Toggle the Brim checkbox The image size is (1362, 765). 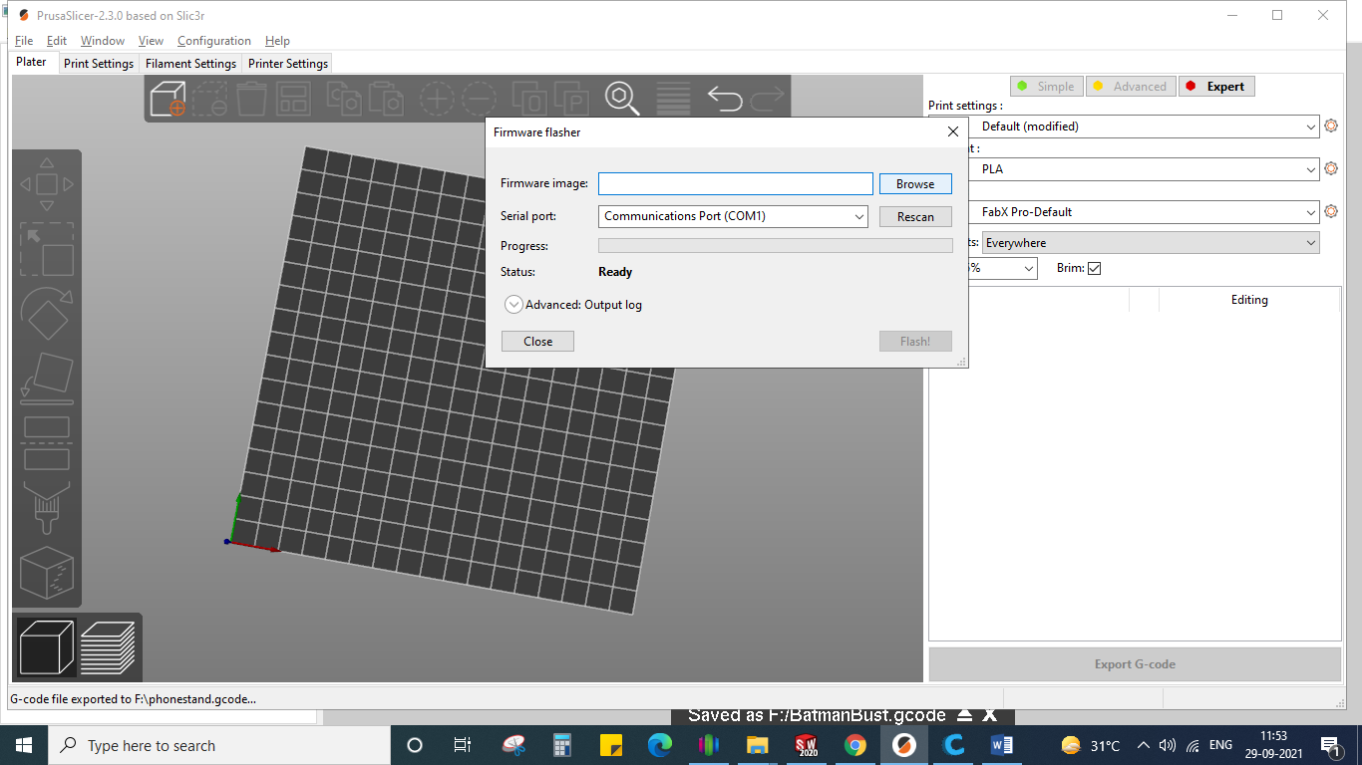click(x=1094, y=269)
